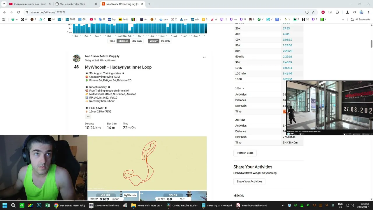Open the volume control in system tray
Viewport: 373px width, 210px height.
point(352,205)
